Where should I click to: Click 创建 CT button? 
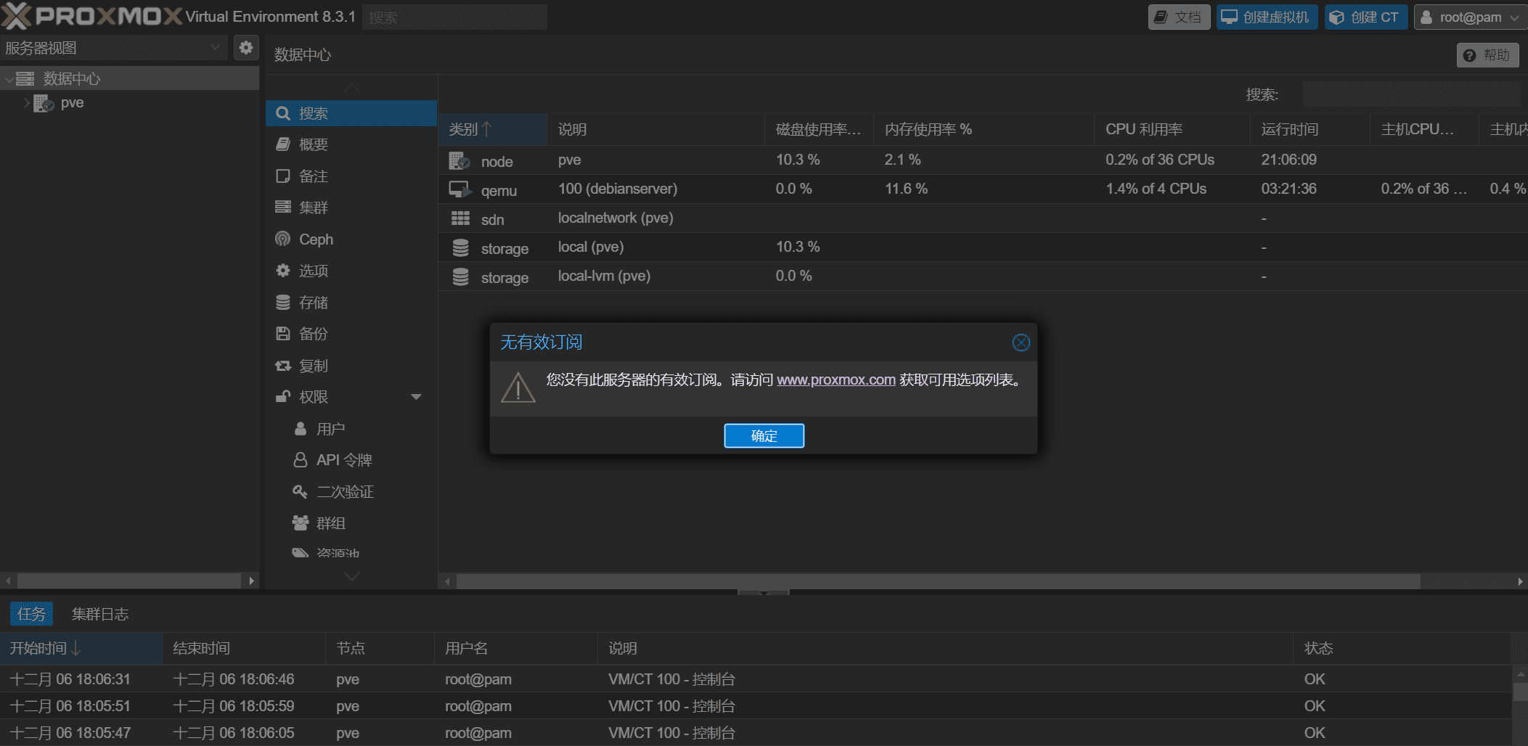click(x=1366, y=17)
